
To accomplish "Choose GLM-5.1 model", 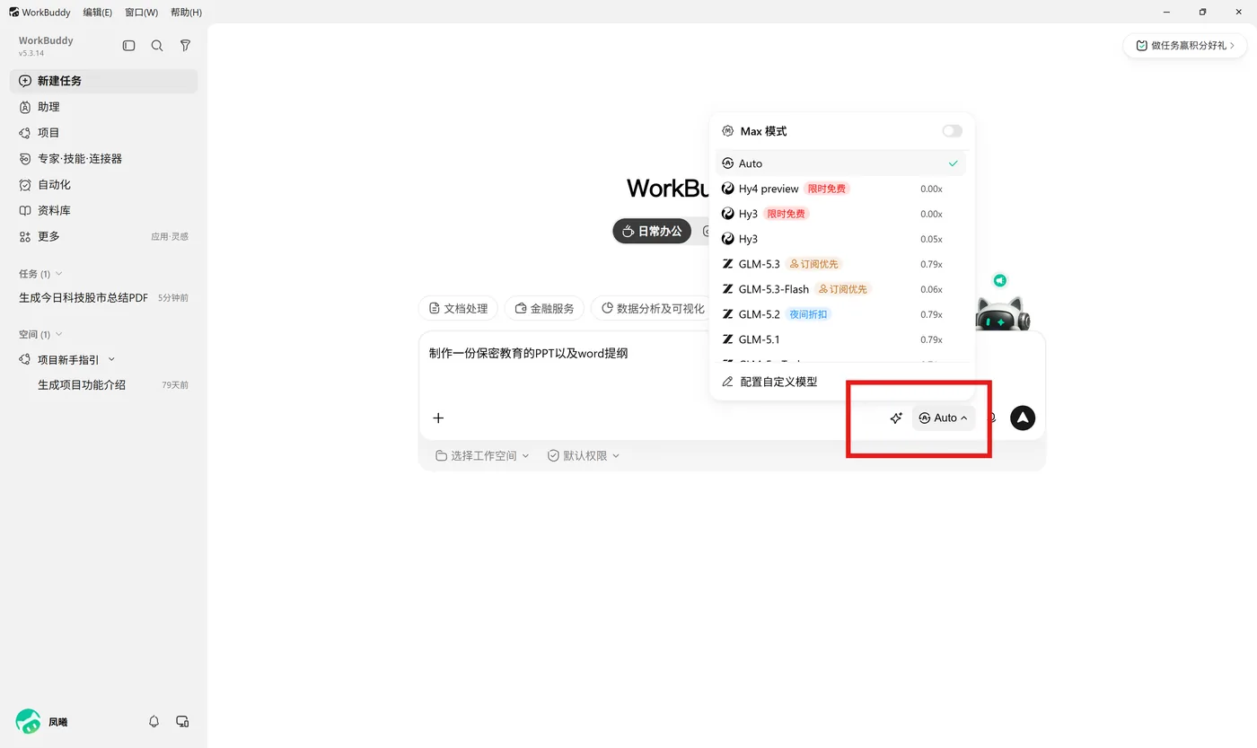I will coord(841,339).
